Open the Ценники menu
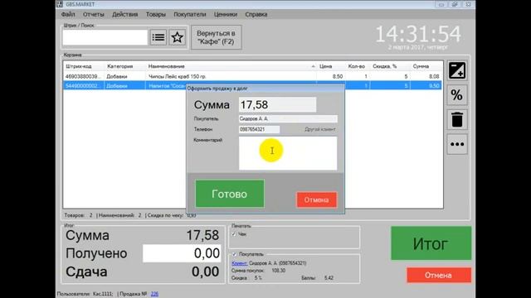The height and width of the screenshot is (298, 531). point(226,15)
